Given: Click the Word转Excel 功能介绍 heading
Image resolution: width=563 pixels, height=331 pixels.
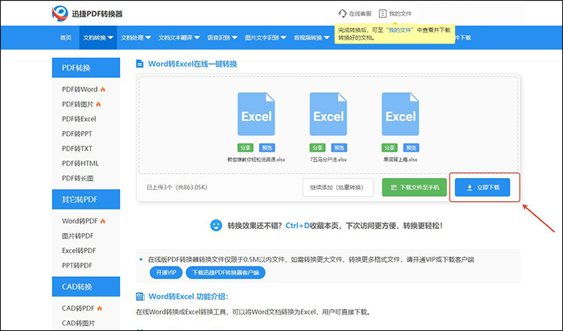Looking at the screenshot, I should coord(188,296).
